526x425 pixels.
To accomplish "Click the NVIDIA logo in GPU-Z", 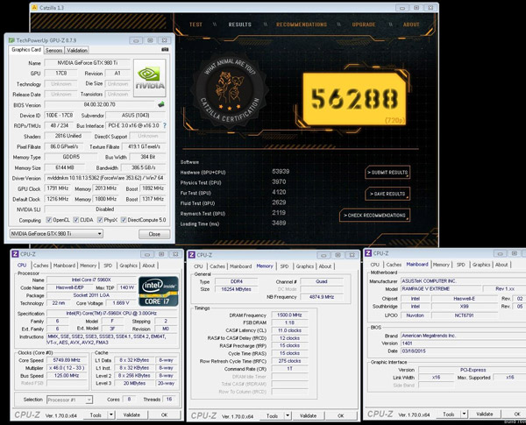I will [150, 78].
